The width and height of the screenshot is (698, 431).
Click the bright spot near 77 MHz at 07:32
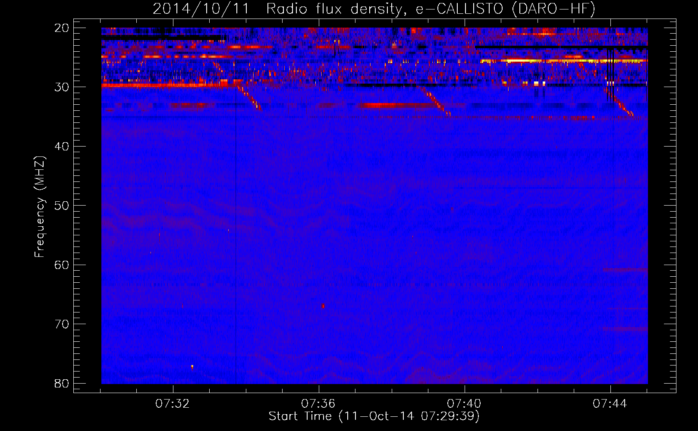[192, 367]
